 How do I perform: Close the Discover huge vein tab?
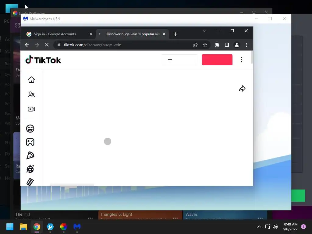point(164,34)
